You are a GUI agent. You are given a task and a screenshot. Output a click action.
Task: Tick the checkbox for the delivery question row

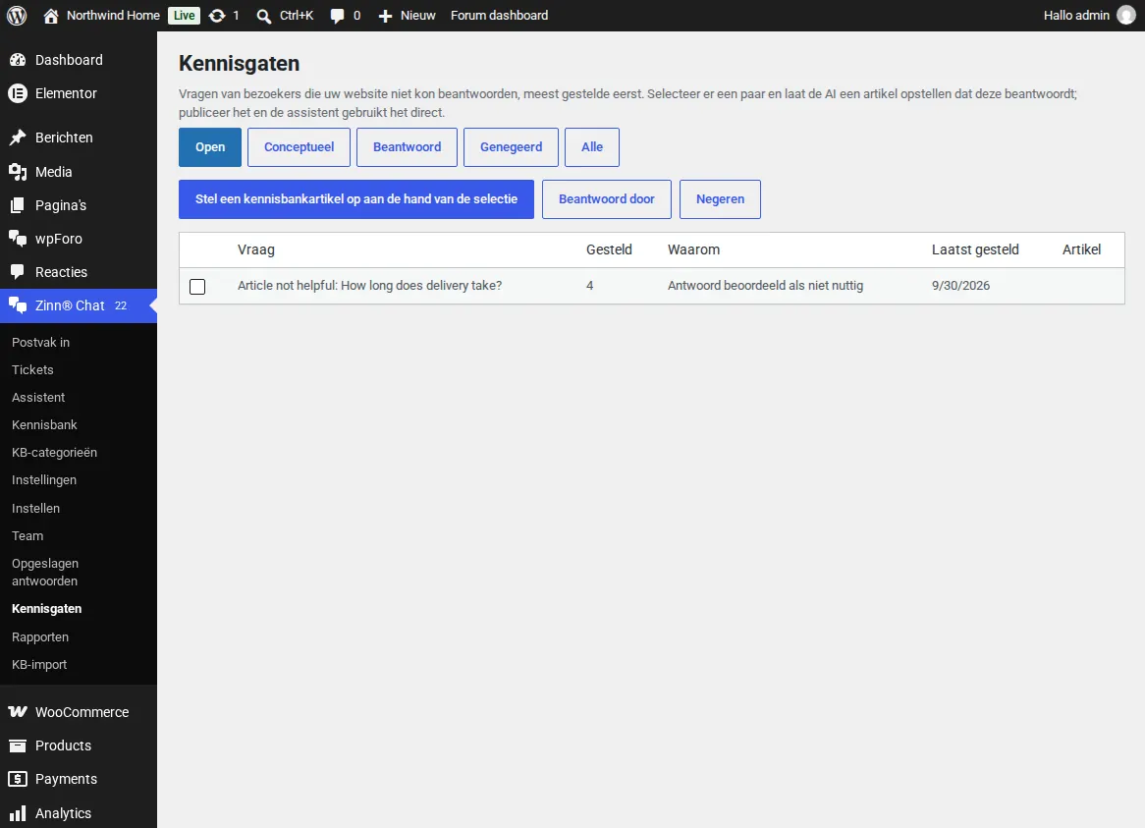click(197, 286)
